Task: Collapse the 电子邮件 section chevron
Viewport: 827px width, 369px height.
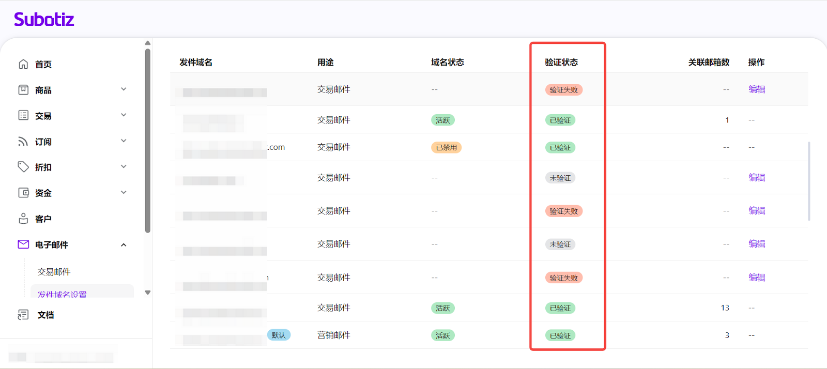Action: (x=124, y=245)
